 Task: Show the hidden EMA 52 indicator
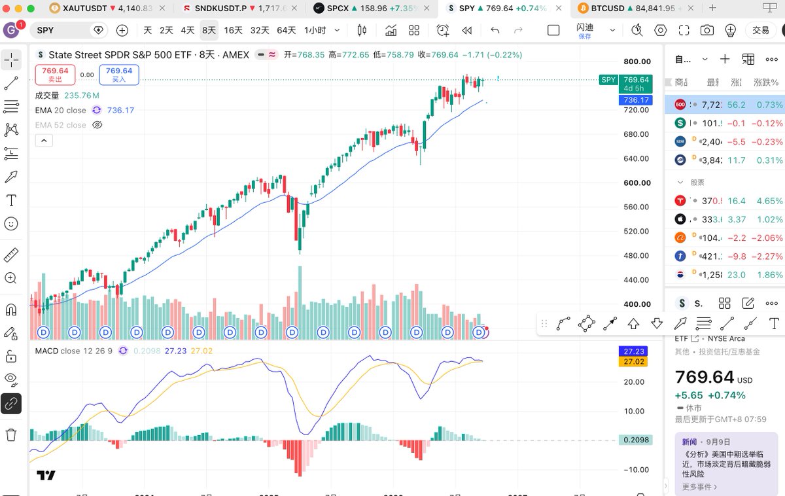[97, 125]
